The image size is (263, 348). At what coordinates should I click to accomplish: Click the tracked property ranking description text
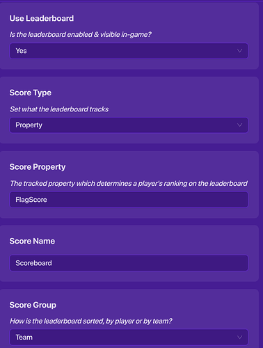[129, 184]
